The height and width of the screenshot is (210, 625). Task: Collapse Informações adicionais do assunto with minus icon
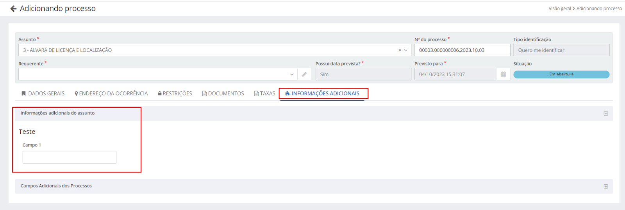point(605,114)
